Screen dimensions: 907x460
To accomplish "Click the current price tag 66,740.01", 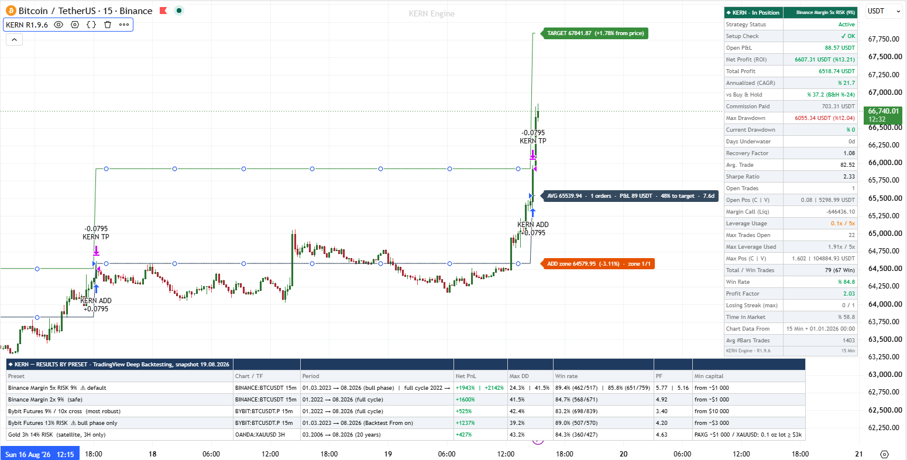I will (x=883, y=114).
